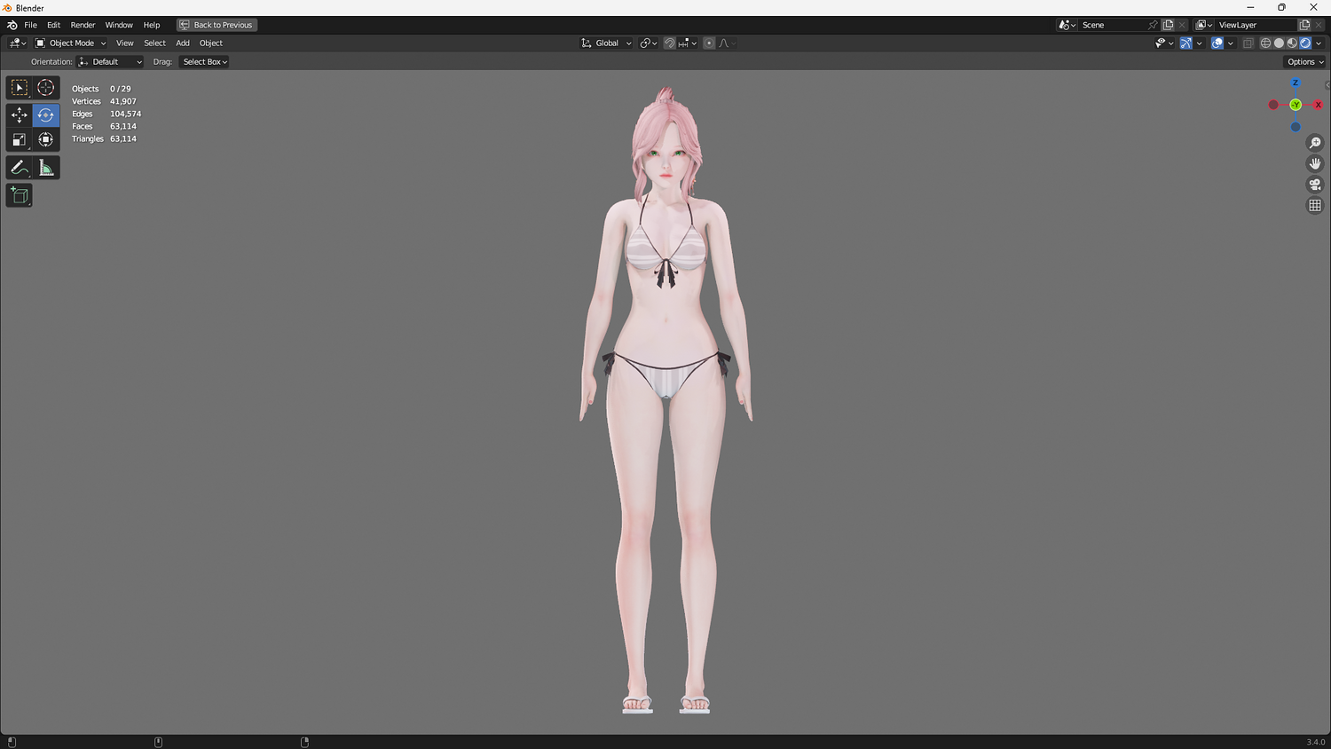
Task: Toggle X-ray mode
Action: tap(1248, 43)
